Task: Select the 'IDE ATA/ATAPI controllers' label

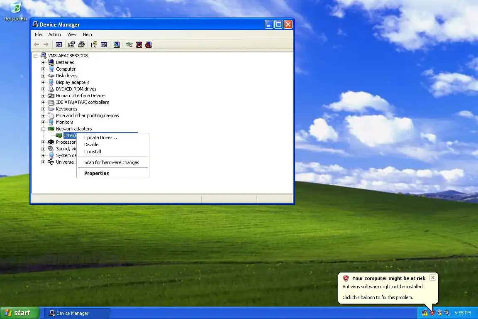Action: [x=82, y=102]
